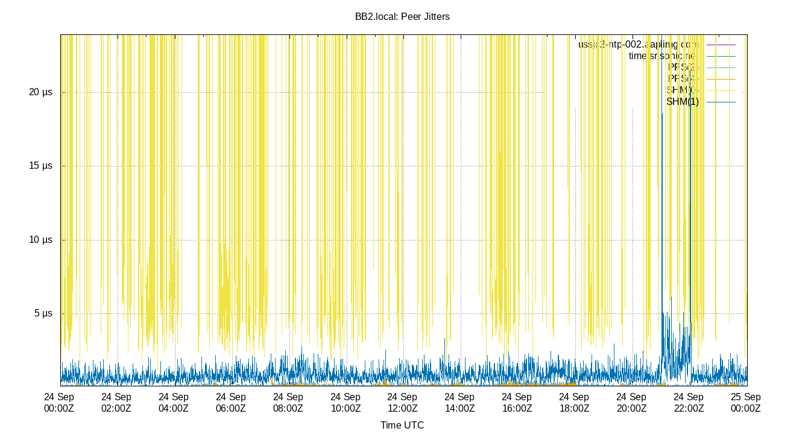
Task: Click the orange legend line sample
Action: click(x=721, y=79)
